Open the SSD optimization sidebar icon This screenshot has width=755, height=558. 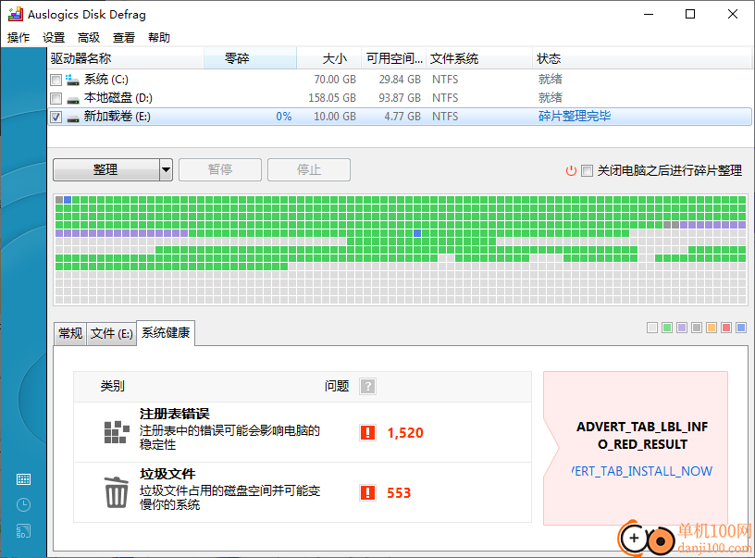(x=24, y=531)
